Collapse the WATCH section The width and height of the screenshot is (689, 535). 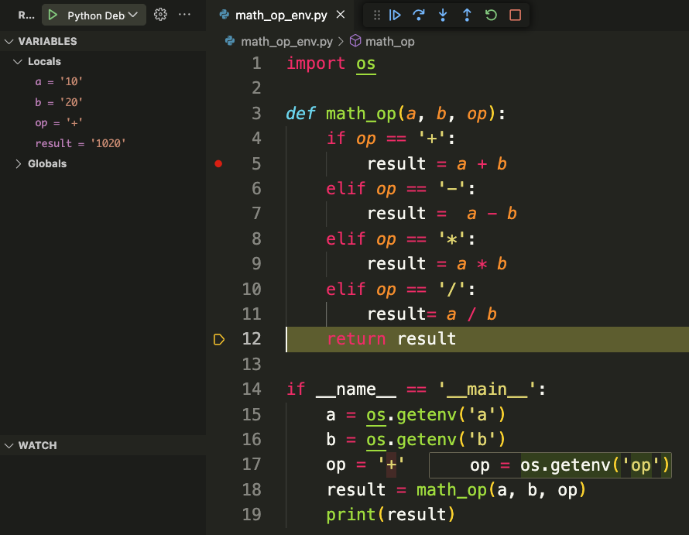pyautogui.click(x=9, y=445)
